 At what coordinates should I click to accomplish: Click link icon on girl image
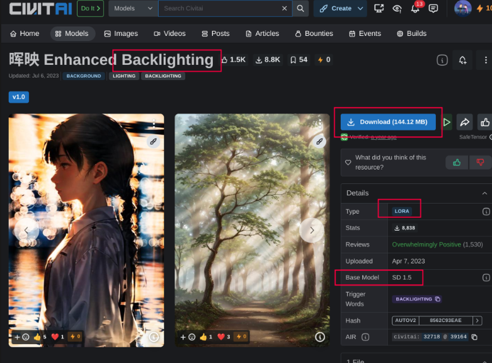click(154, 142)
